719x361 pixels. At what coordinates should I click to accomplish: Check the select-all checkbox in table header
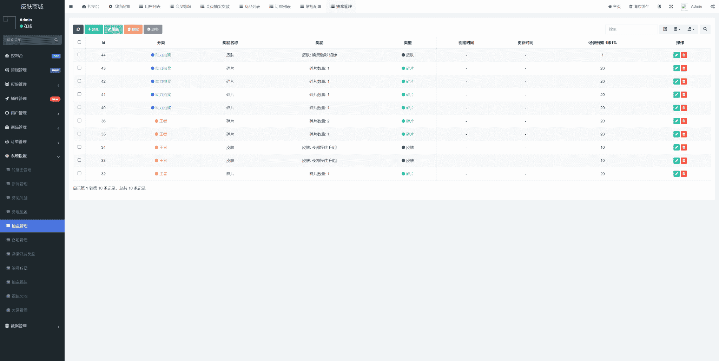pyautogui.click(x=79, y=42)
